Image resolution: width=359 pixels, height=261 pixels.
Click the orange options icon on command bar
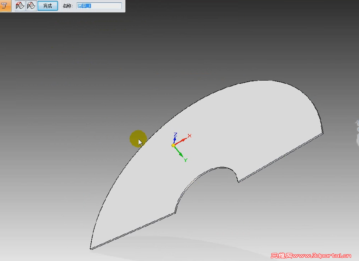coord(5,6)
